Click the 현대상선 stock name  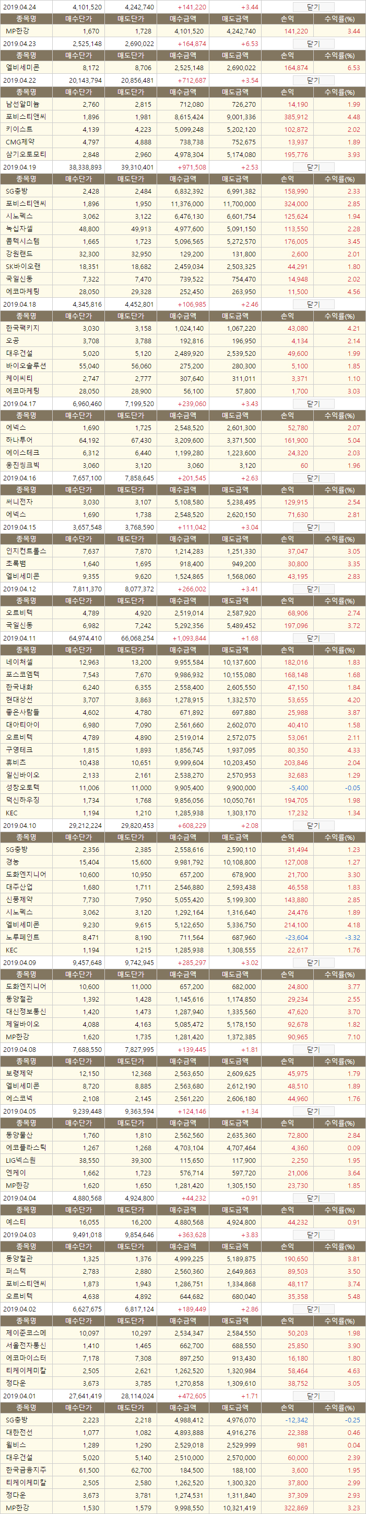[x=19, y=700]
